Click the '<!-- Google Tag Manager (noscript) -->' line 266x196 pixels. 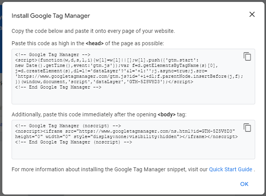(68, 126)
